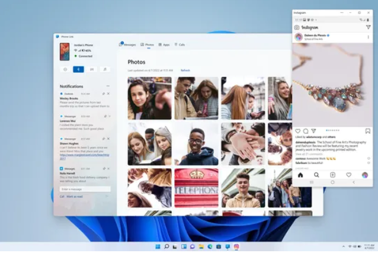Open photo of young man in tan jacket
The image size is (378, 253).
[243, 188]
